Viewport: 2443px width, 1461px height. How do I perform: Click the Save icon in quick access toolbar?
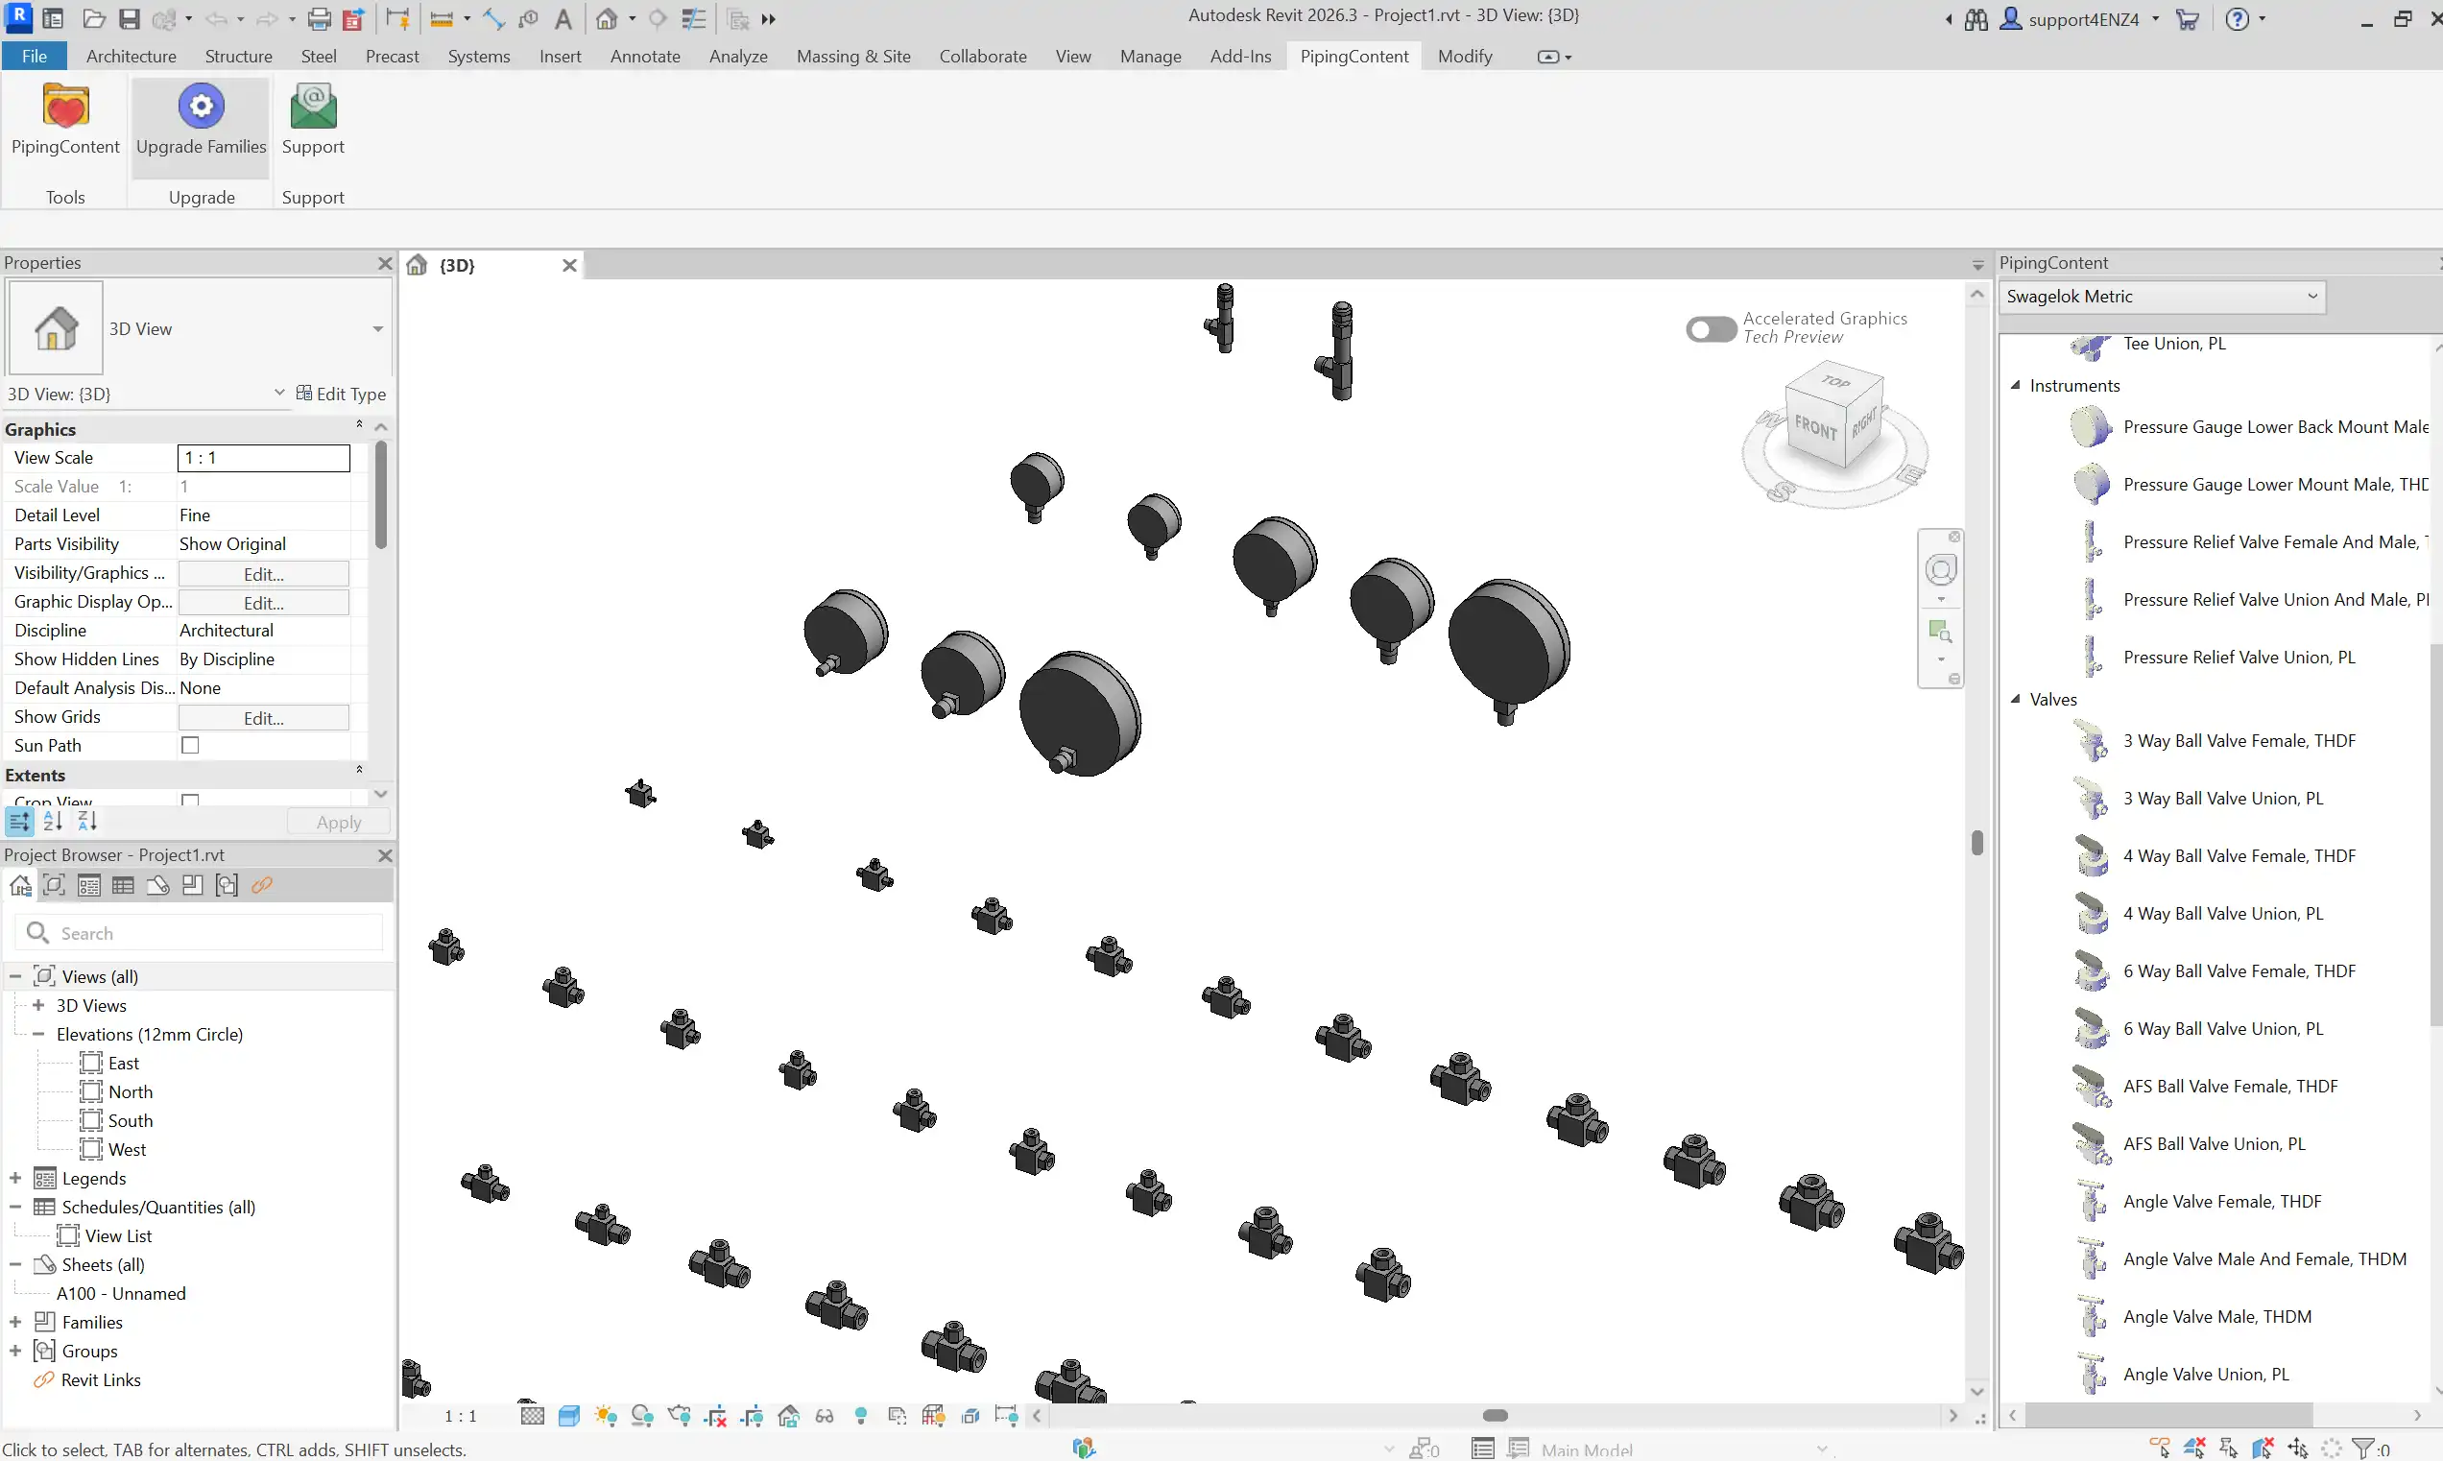(x=129, y=18)
